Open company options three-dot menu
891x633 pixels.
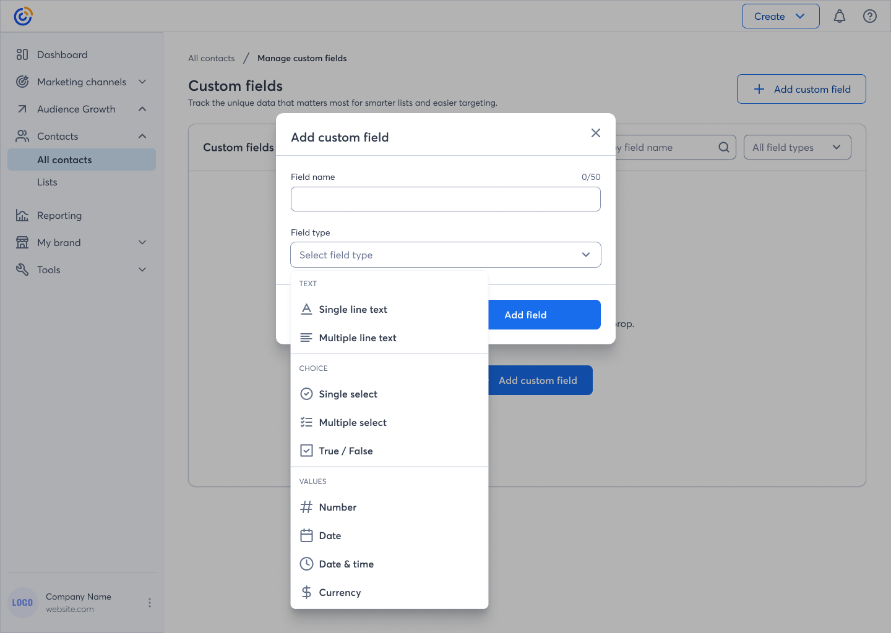point(149,603)
